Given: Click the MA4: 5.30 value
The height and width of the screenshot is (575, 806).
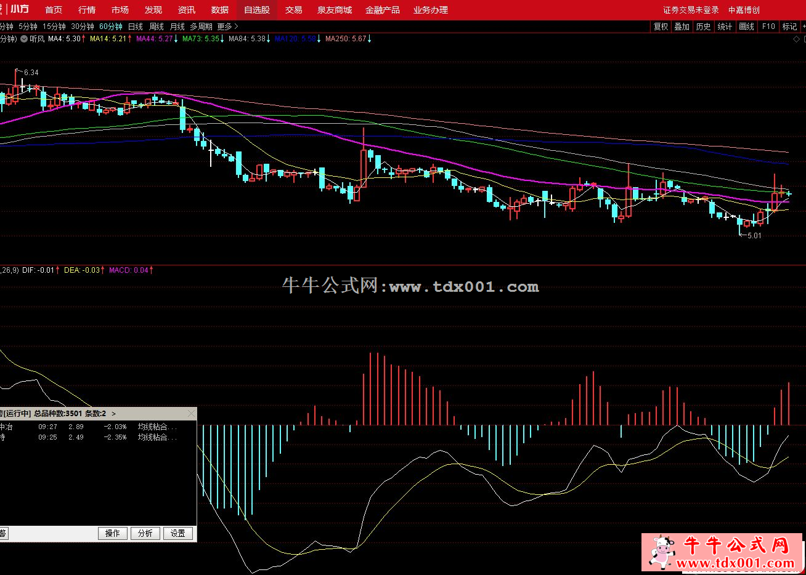Looking at the screenshot, I should pyautogui.click(x=65, y=38).
